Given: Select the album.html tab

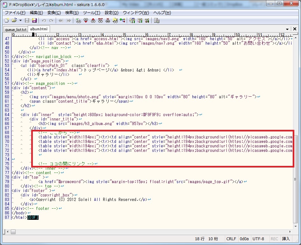Looking at the screenshot, I should 39,29.
